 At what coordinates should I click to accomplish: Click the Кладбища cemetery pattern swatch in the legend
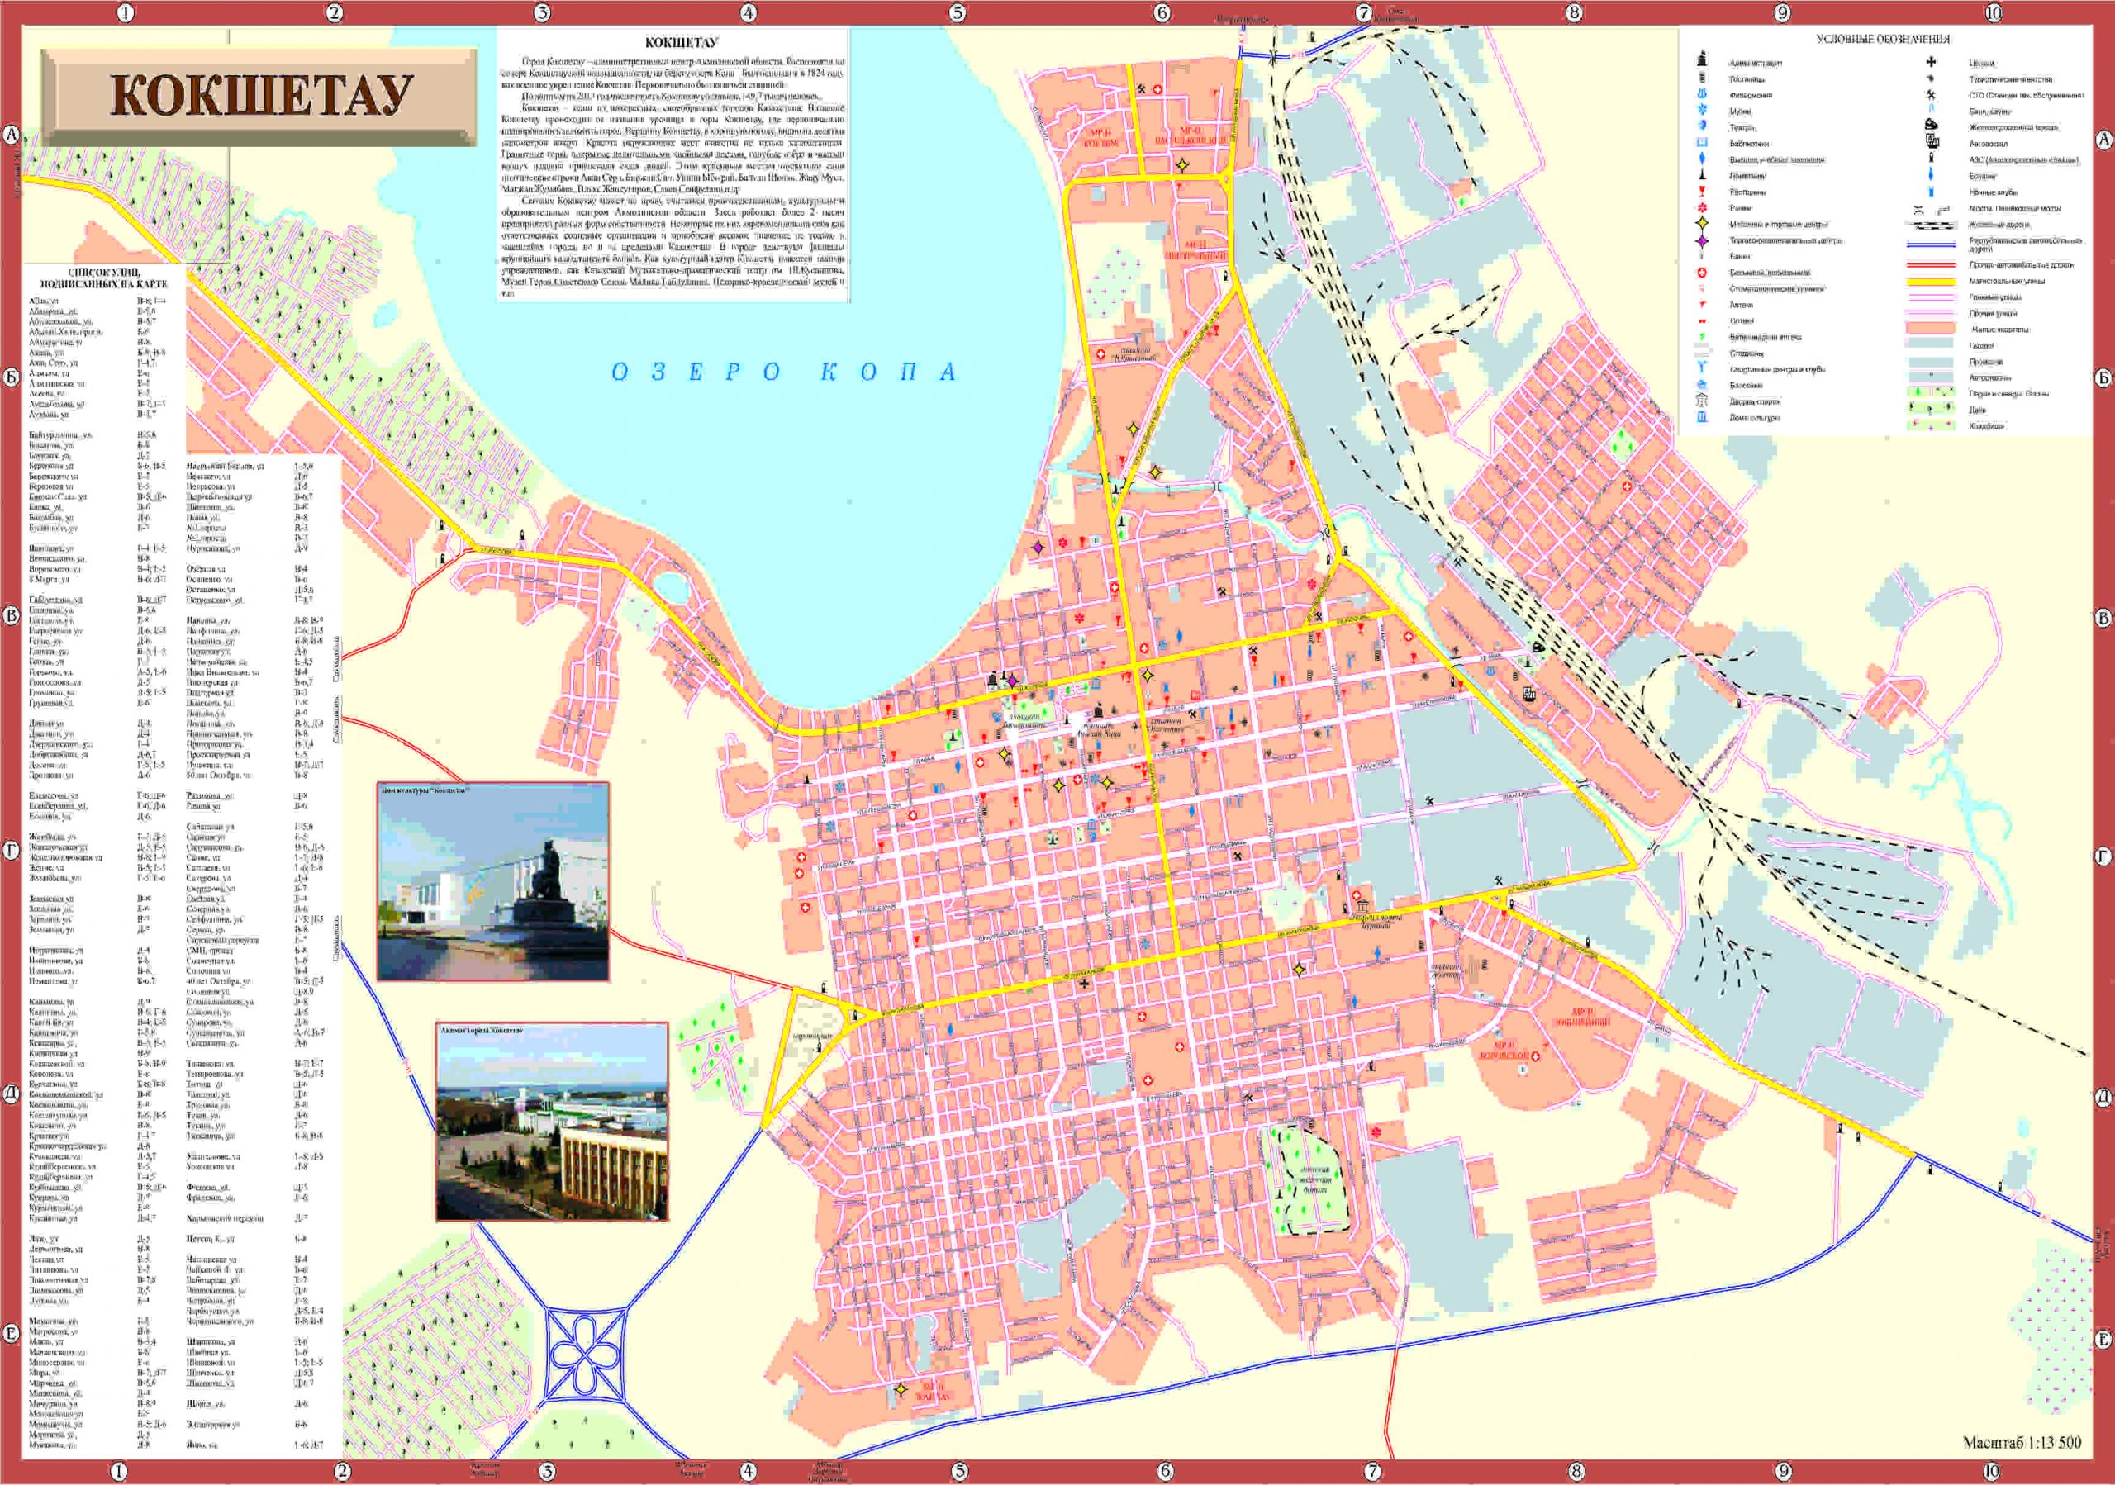pyautogui.click(x=1931, y=425)
